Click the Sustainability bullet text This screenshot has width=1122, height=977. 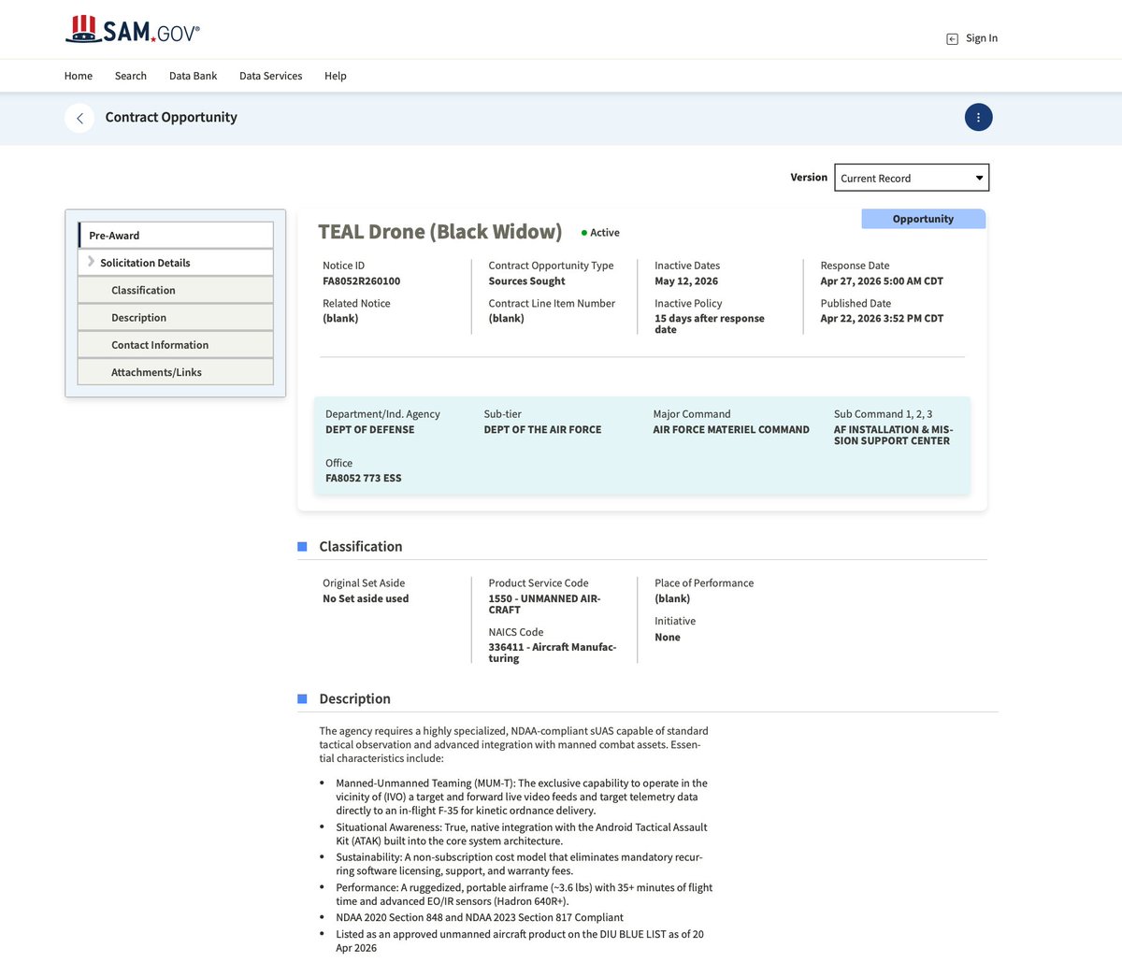(x=519, y=864)
